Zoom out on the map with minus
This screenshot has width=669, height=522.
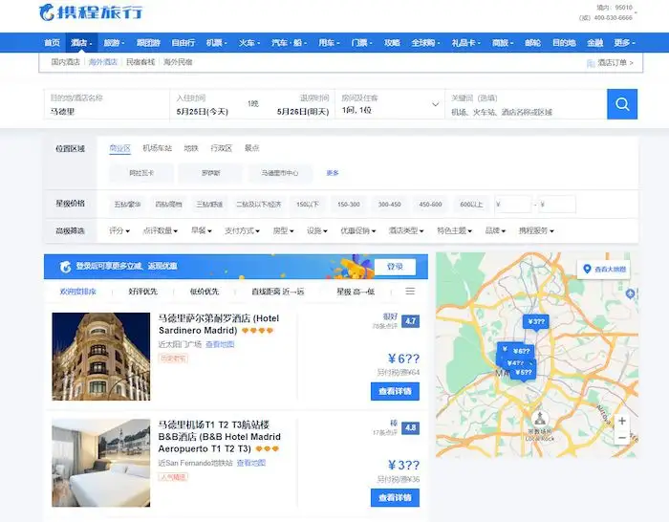tap(622, 438)
